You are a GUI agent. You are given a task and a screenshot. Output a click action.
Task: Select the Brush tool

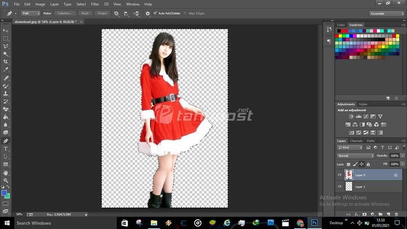6,86
